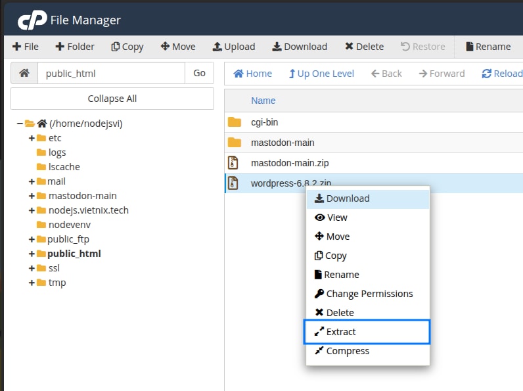Click the Back navigation link
Screen dimensions: 523x391
coord(386,74)
